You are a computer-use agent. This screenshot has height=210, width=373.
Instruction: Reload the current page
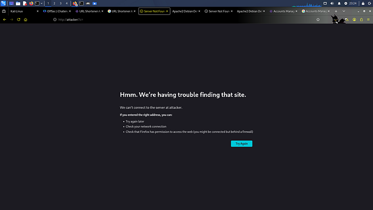[x=19, y=20]
